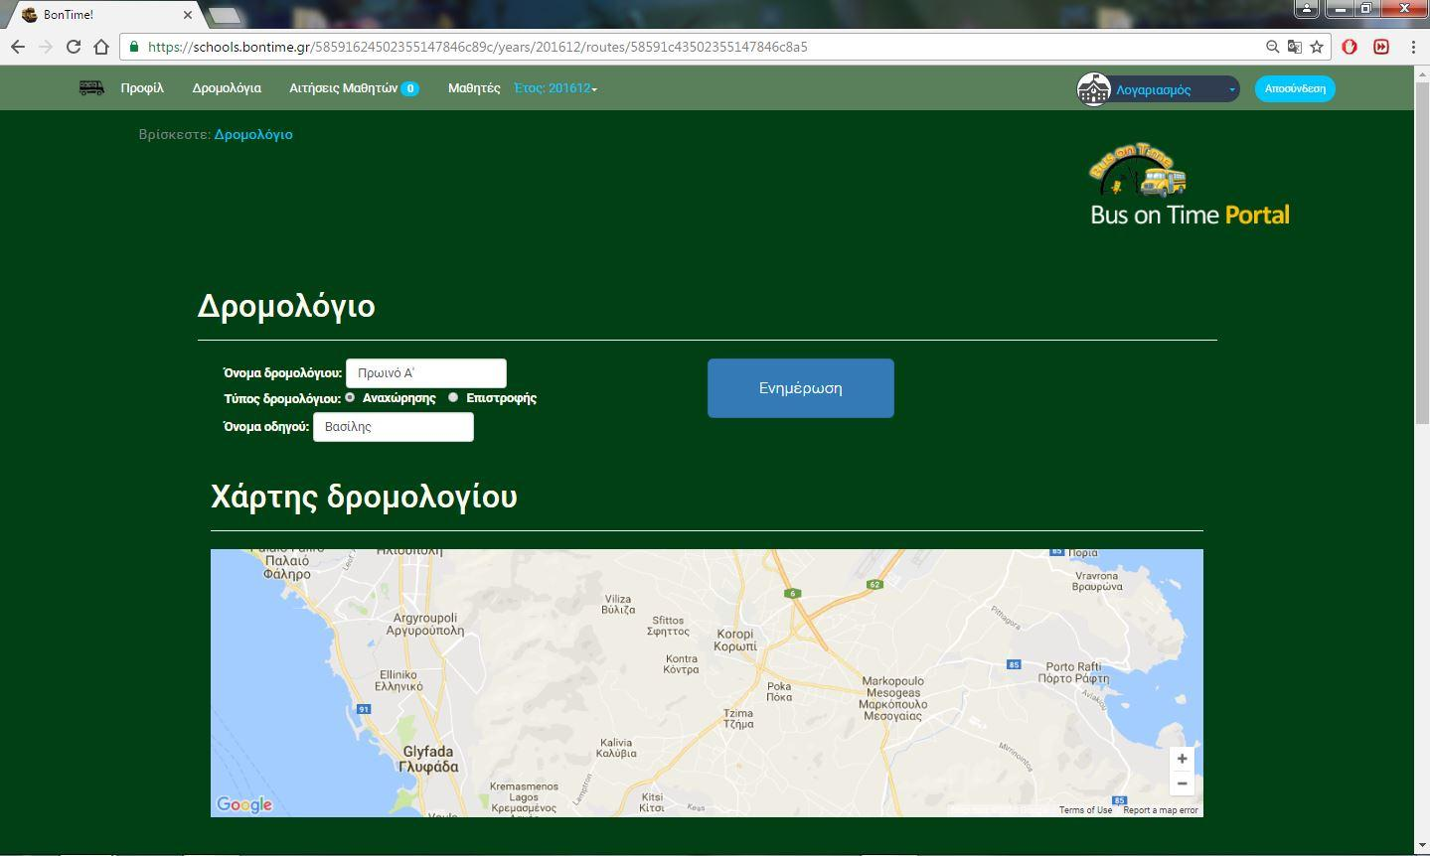
Task: Zoom out the map with minus button
Action: pyautogui.click(x=1182, y=784)
